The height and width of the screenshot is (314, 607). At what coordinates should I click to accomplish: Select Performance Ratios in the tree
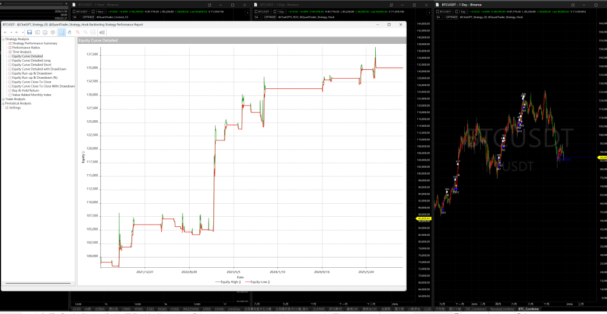click(x=26, y=47)
